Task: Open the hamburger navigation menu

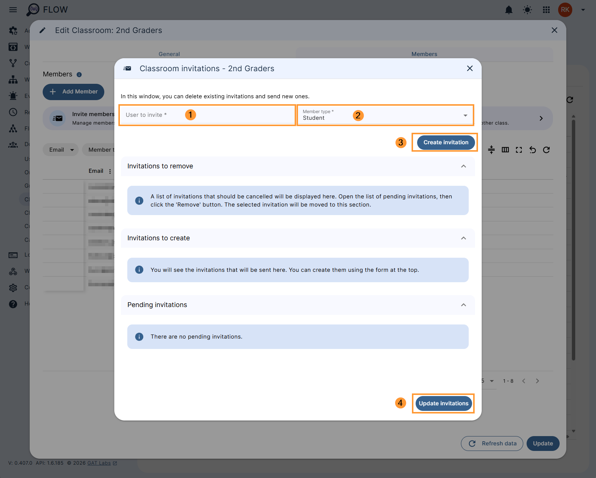Action: coord(13,10)
